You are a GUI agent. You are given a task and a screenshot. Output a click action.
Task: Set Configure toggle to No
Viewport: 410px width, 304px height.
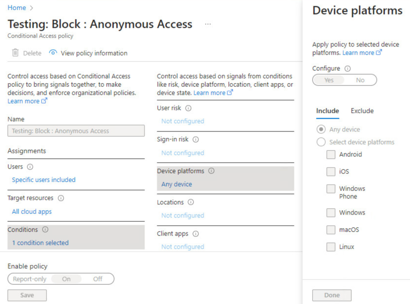point(360,80)
